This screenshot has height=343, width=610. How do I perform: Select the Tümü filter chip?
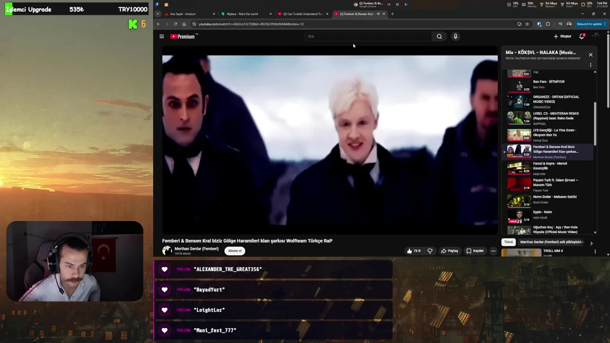click(x=508, y=242)
